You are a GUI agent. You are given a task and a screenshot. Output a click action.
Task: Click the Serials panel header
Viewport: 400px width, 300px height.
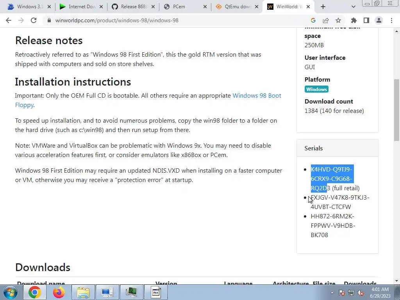pos(337,148)
